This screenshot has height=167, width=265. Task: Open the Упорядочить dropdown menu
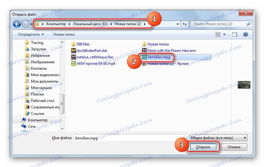click(31, 34)
